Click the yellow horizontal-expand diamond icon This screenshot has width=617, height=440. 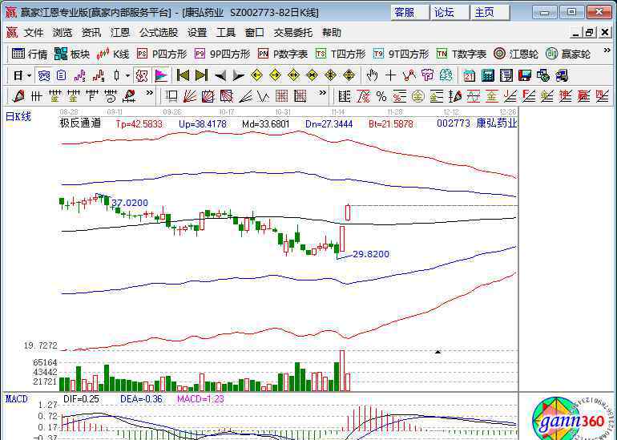(293, 75)
